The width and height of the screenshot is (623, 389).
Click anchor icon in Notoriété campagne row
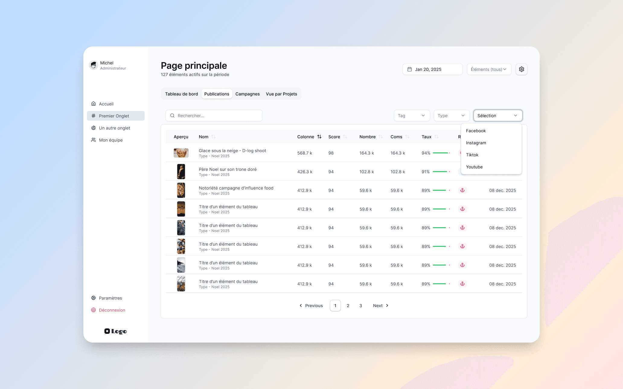(x=462, y=190)
